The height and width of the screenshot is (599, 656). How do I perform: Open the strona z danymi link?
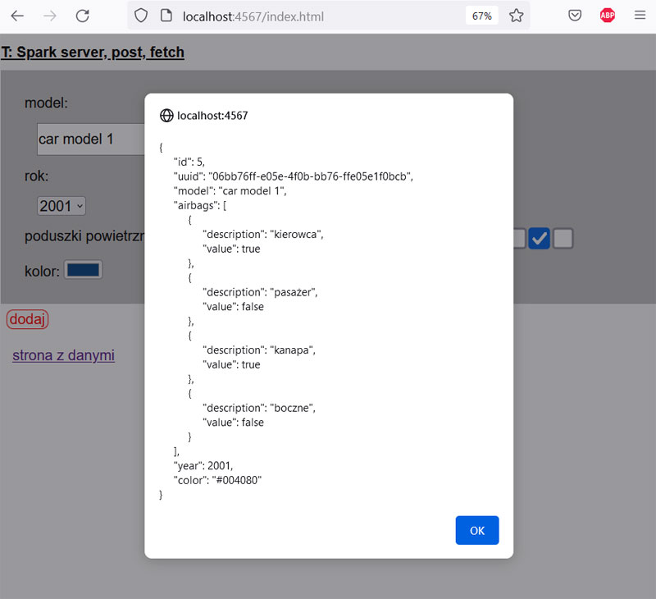coord(63,355)
